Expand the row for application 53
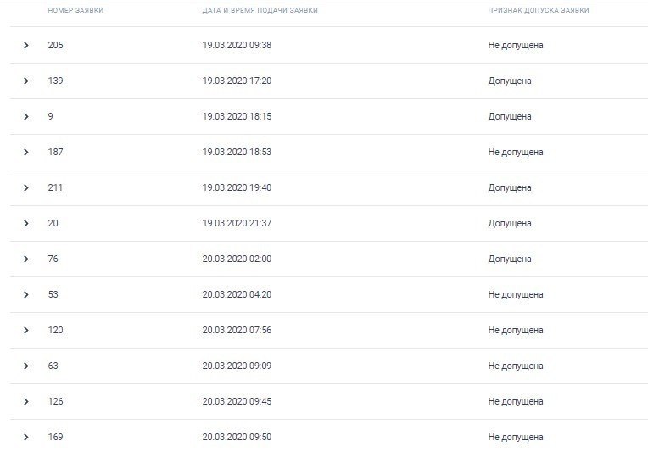Viewport: 648px width, 452px height. click(x=26, y=294)
